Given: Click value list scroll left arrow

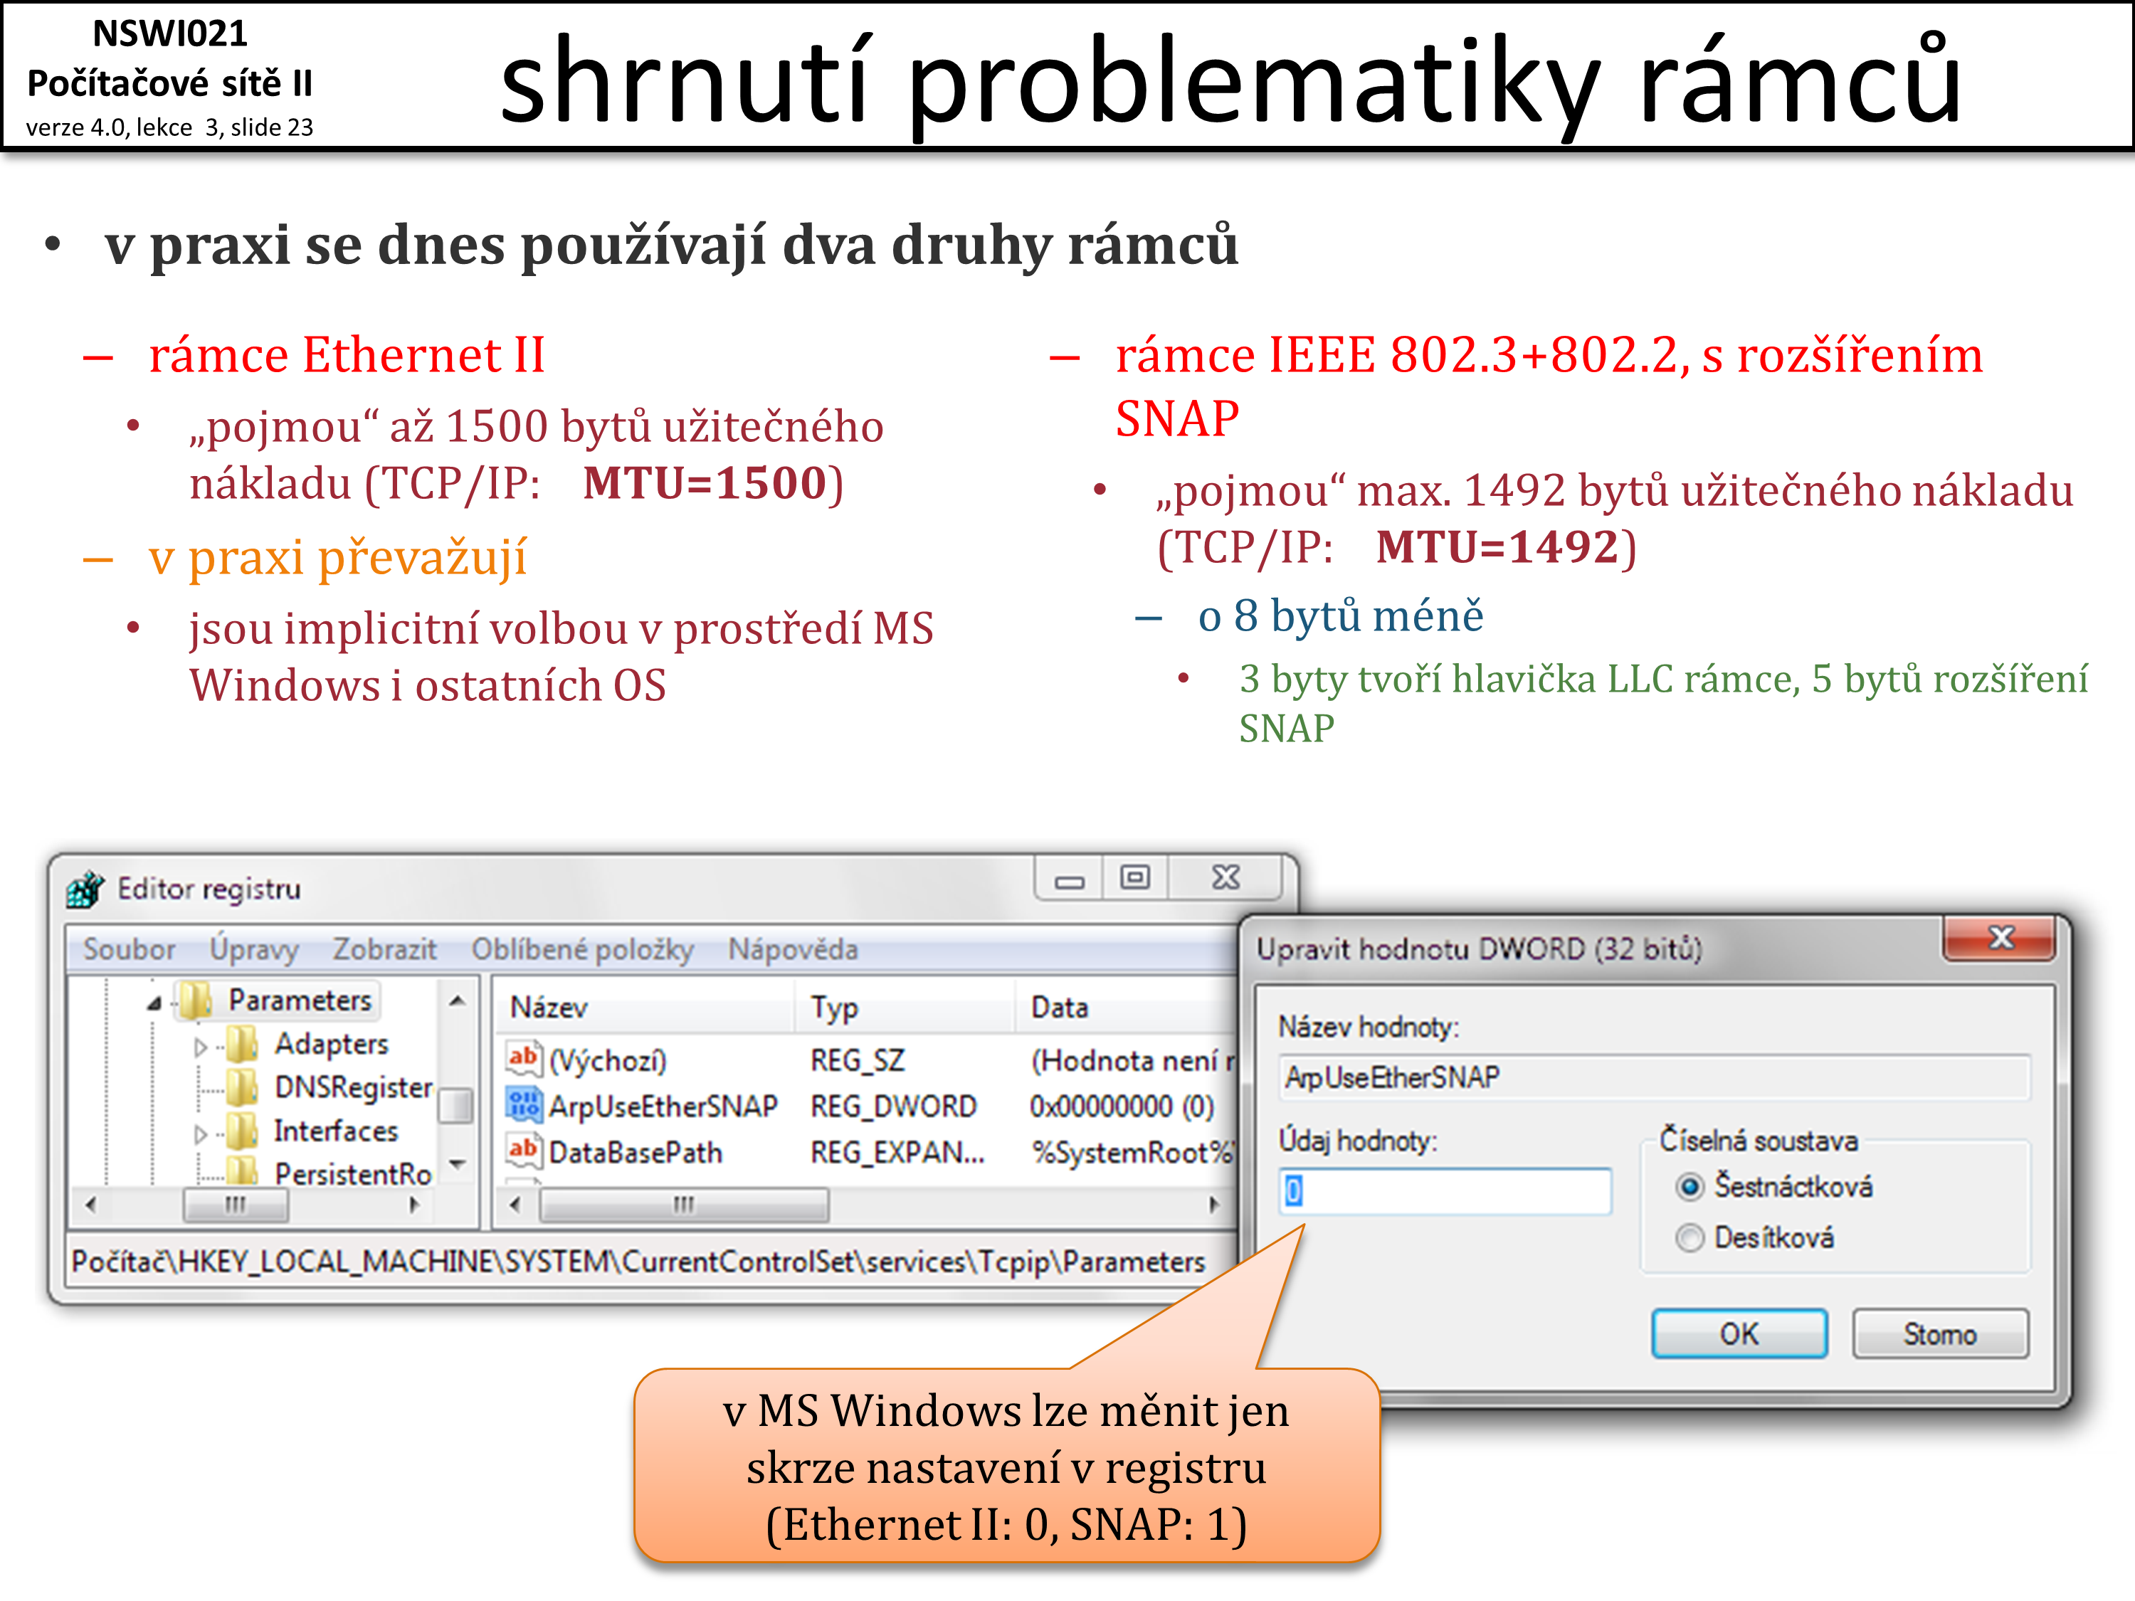Looking at the screenshot, I should (x=515, y=1205).
